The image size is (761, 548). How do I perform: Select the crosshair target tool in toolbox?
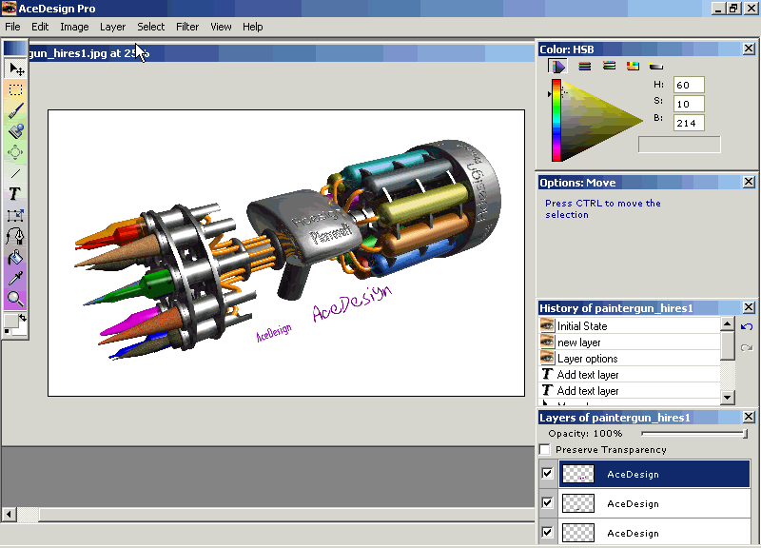click(x=15, y=152)
